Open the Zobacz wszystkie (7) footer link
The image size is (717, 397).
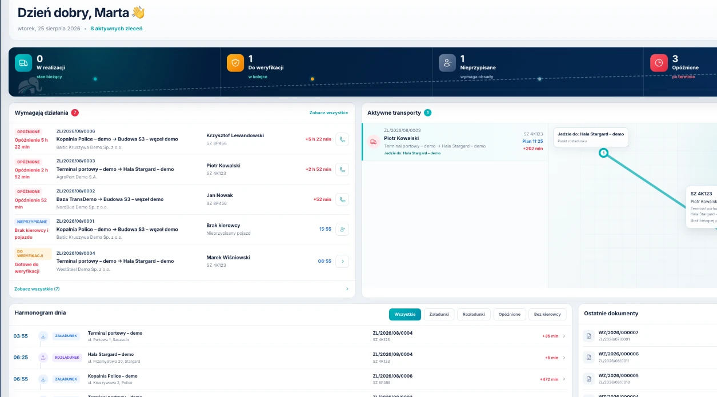click(37, 289)
